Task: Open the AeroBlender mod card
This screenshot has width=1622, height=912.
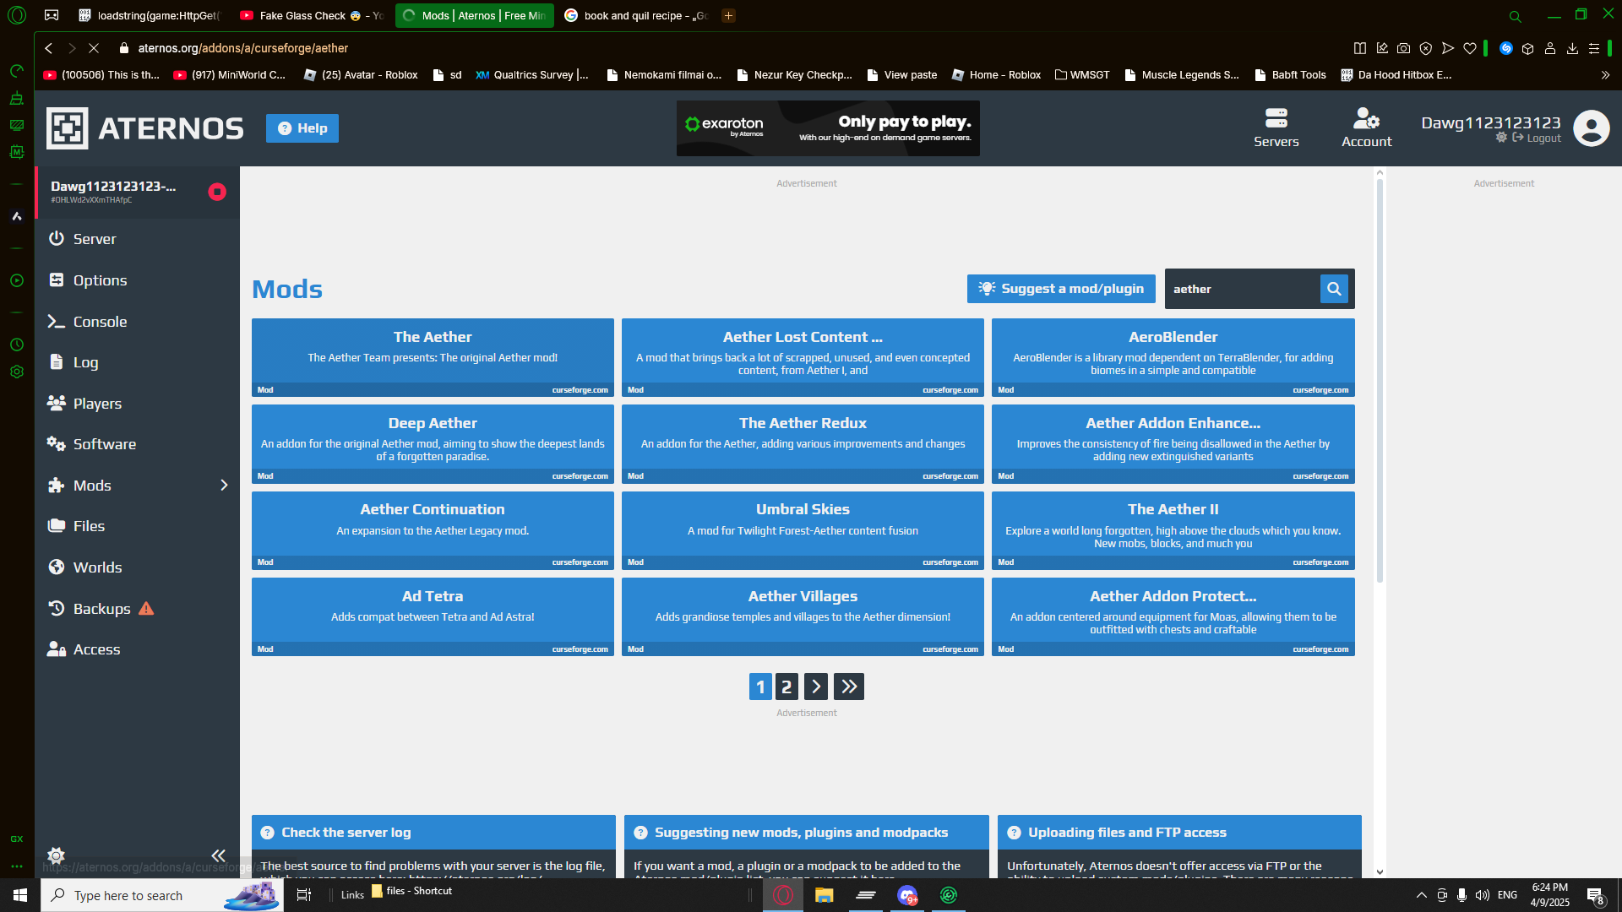Action: click(1173, 357)
